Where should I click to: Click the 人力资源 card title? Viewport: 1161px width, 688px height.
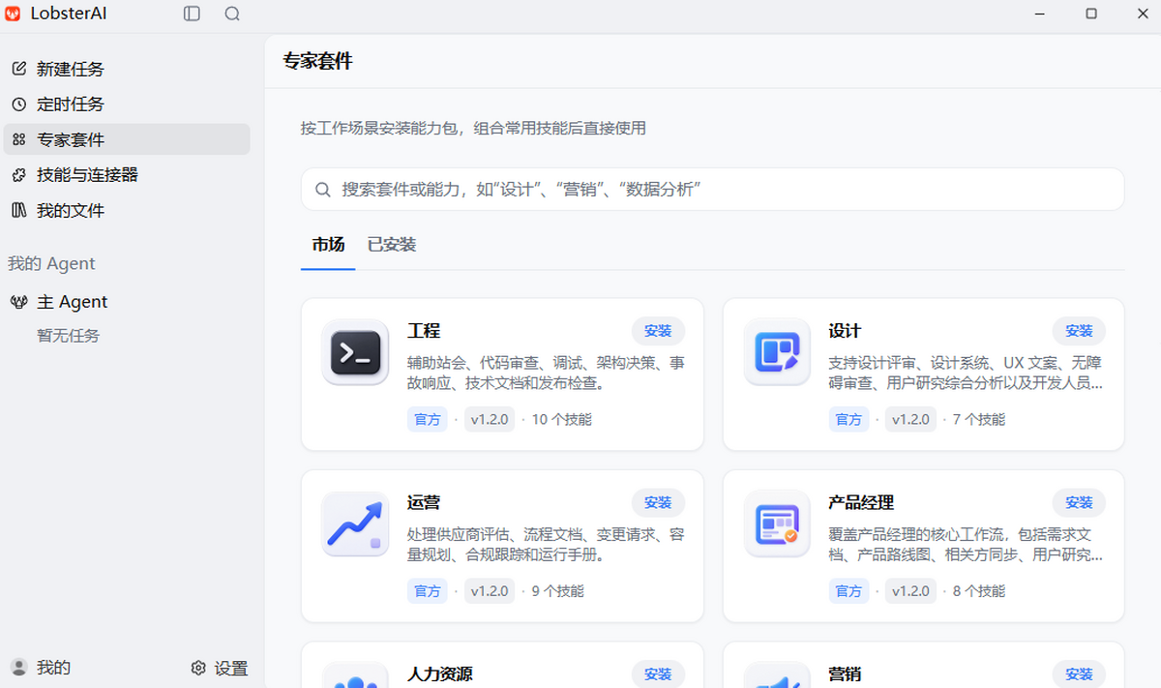(440, 674)
